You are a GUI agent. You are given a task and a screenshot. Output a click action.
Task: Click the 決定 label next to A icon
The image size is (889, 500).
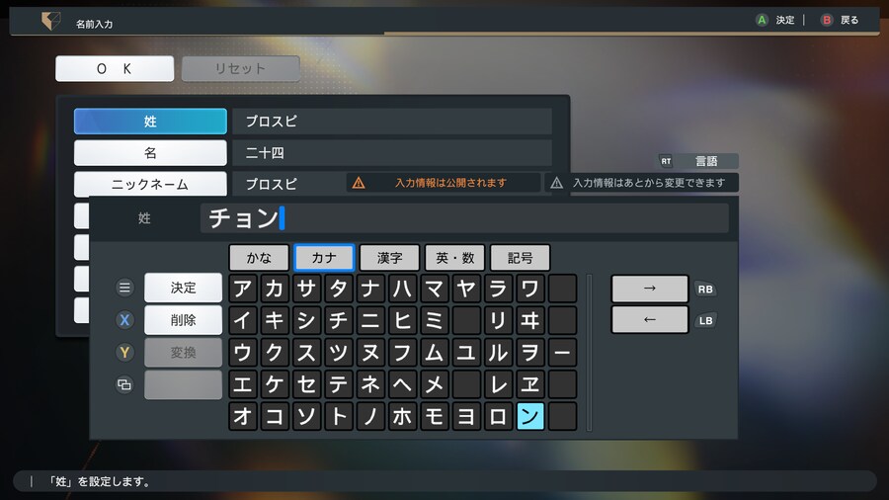[785, 20]
